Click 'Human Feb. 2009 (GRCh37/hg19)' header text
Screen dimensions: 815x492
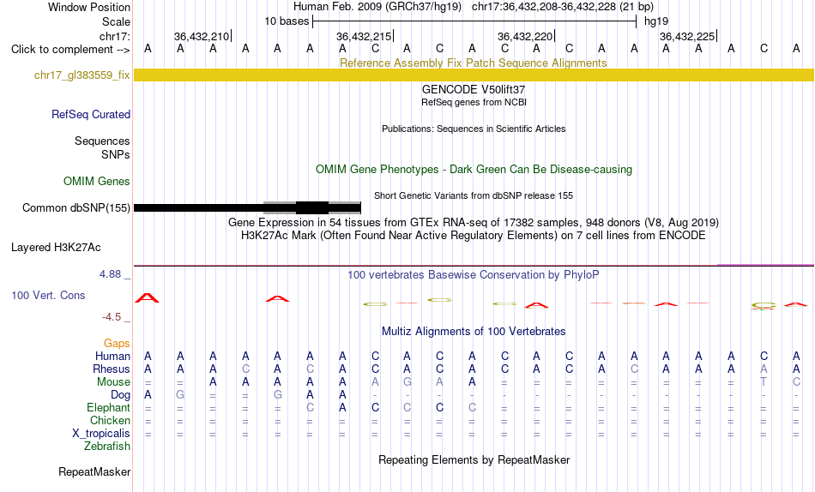377,7
